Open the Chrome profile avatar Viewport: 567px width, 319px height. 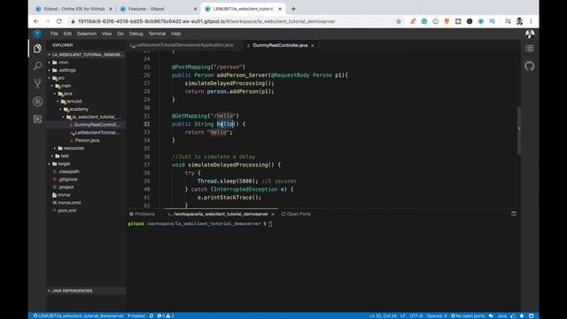(520, 21)
